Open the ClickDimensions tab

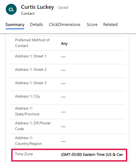pyautogui.click(x=64, y=25)
